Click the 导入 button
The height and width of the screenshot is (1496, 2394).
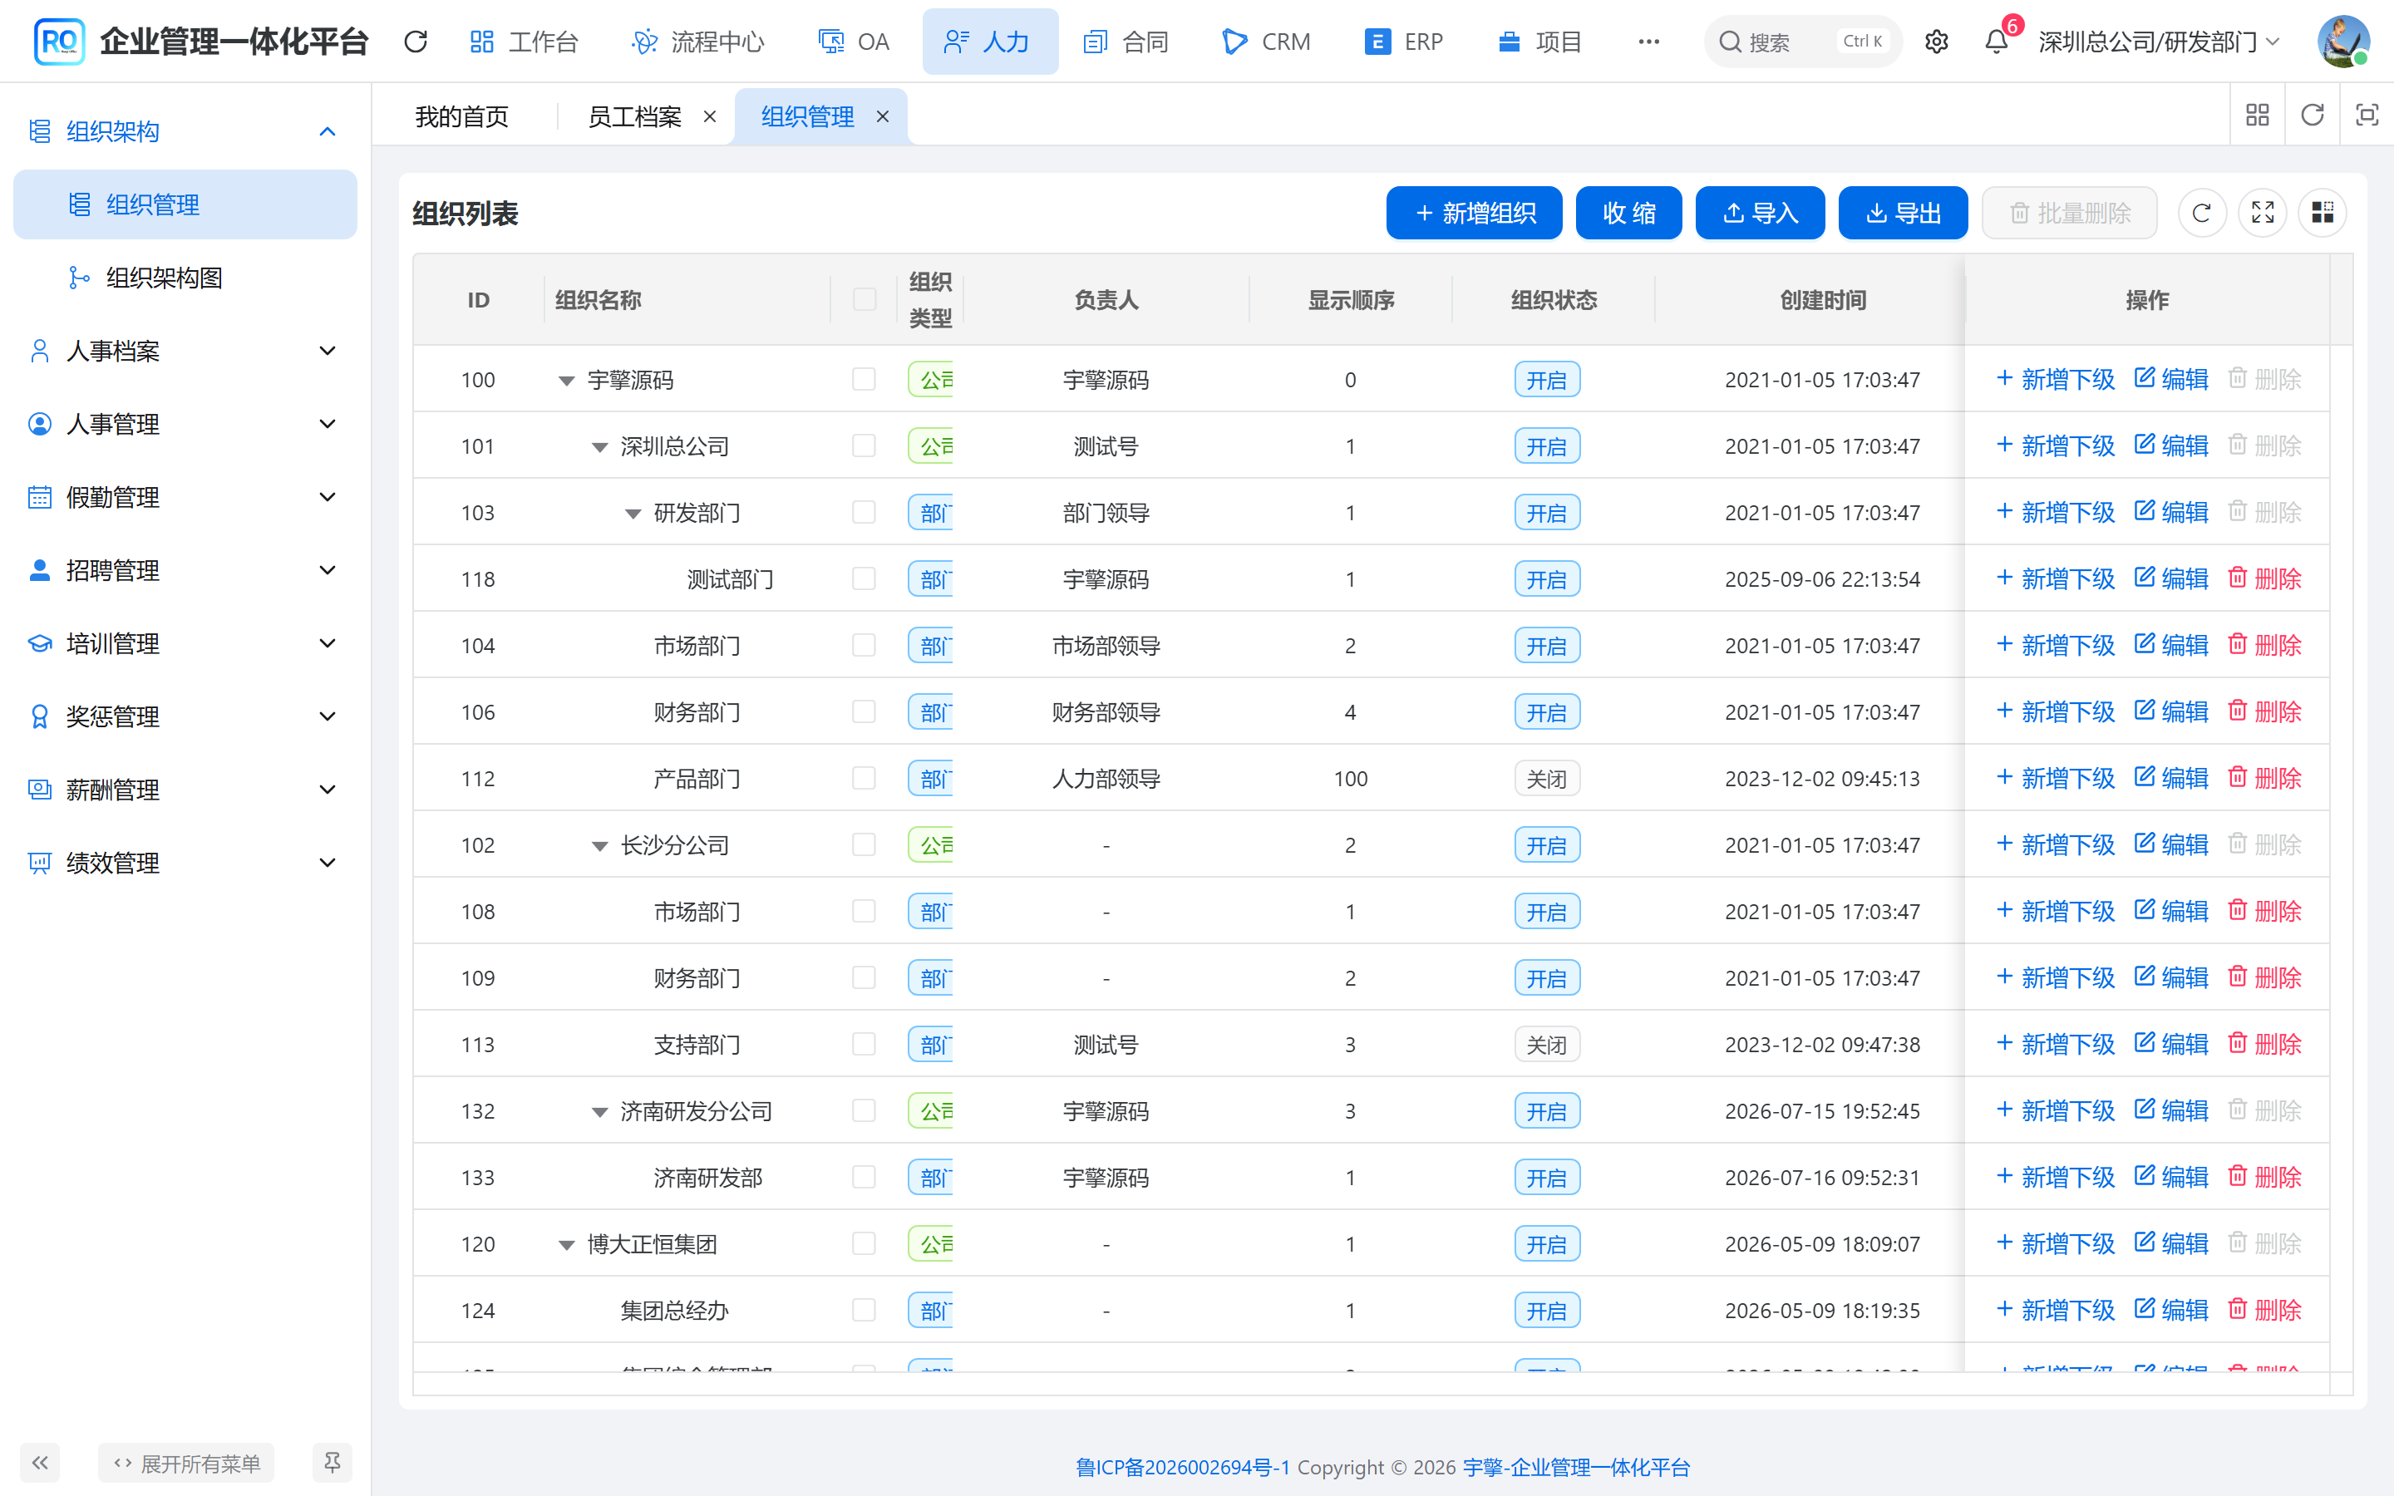click(1760, 213)
